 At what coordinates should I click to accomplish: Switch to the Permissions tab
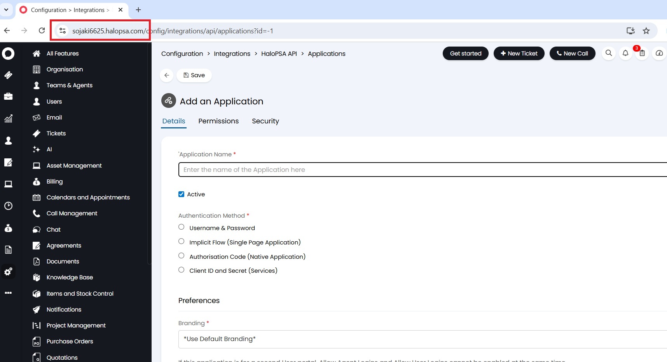(218, 121)
